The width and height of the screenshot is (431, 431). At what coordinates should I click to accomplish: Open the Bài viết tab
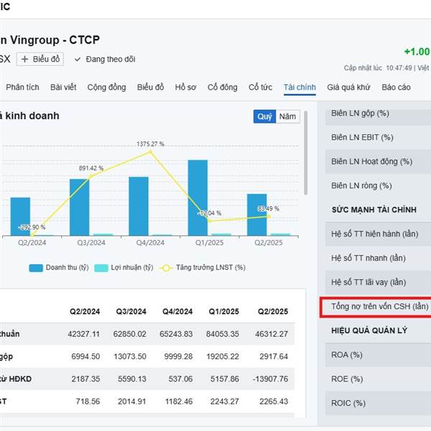coord(63,87)
